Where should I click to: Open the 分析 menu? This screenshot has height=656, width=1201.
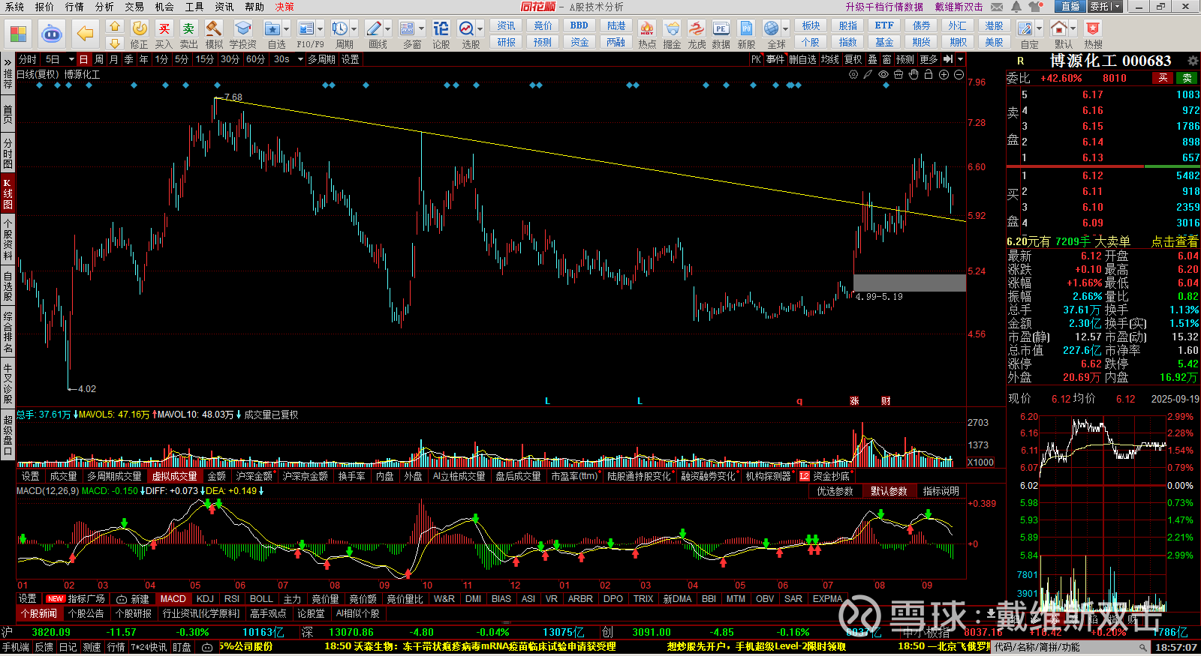click(x=104, y=7)
